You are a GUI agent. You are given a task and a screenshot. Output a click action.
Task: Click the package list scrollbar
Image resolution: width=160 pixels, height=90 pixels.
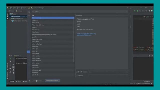pyautogui.click(x=74, y=39)
